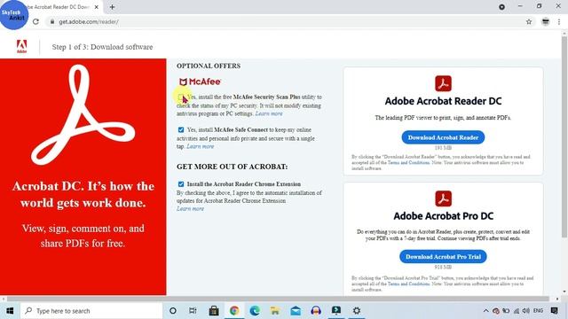Click the ENG language indicator in tray
568x319 pixels.
point(539,311)
